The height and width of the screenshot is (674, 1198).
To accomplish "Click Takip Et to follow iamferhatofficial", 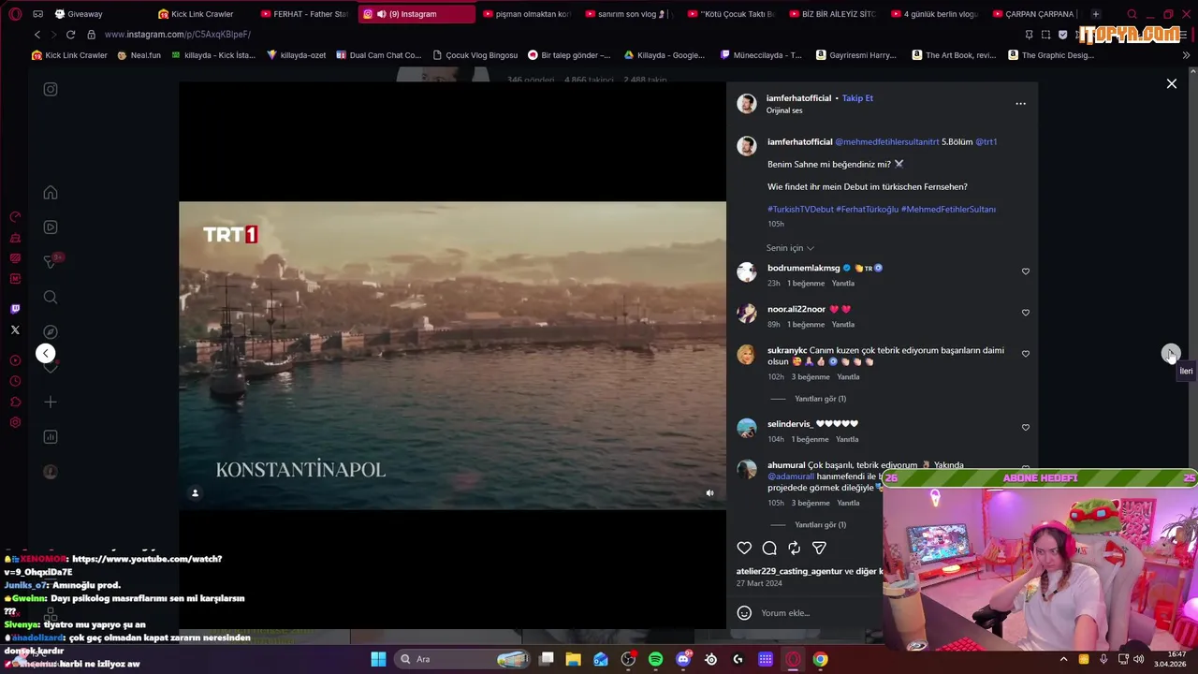I will (857, 98).
